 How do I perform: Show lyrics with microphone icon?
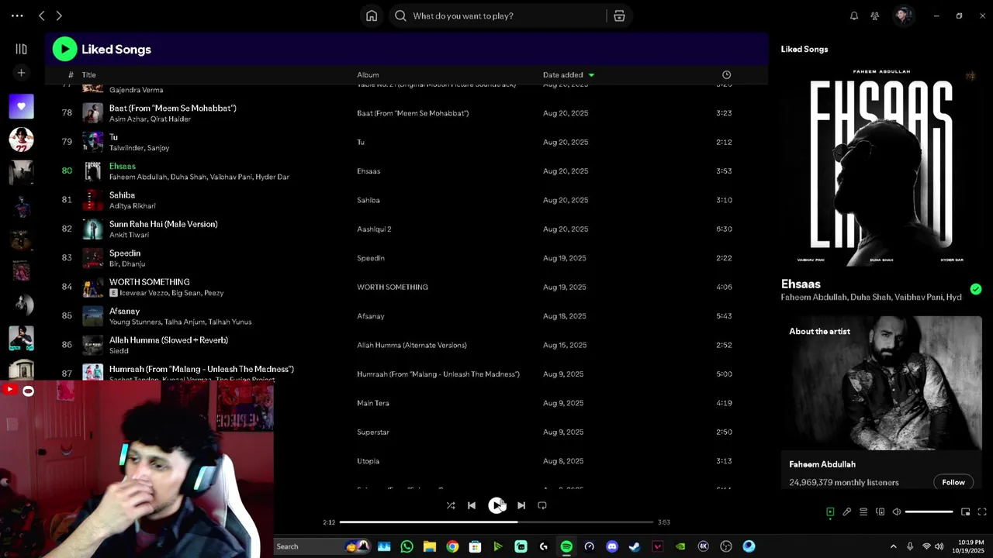tap(847, 511)
